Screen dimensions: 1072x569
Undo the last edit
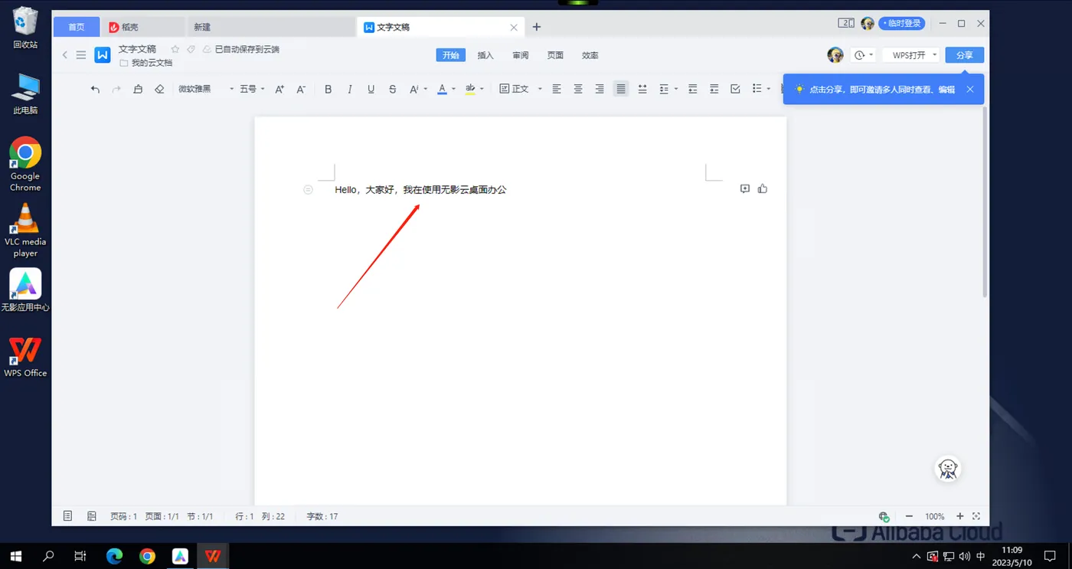pyautogui.click(x=95, y=89)
